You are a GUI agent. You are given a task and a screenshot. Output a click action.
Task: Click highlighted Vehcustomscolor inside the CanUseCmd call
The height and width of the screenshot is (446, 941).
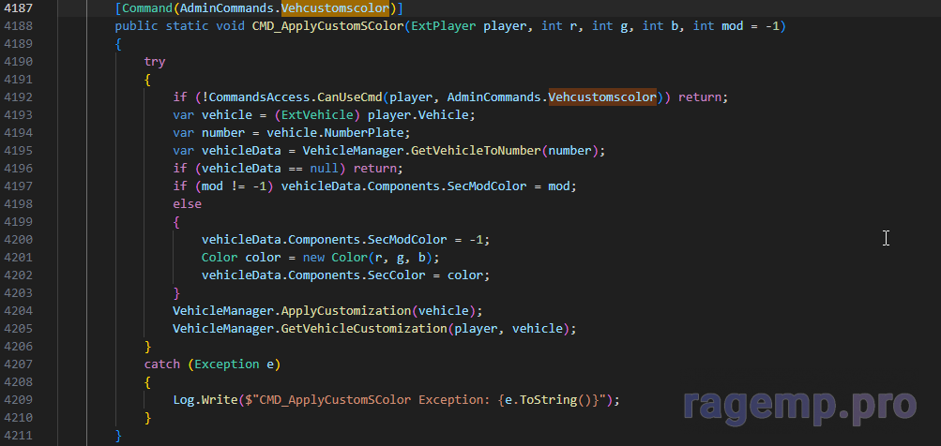click(601, 97)
